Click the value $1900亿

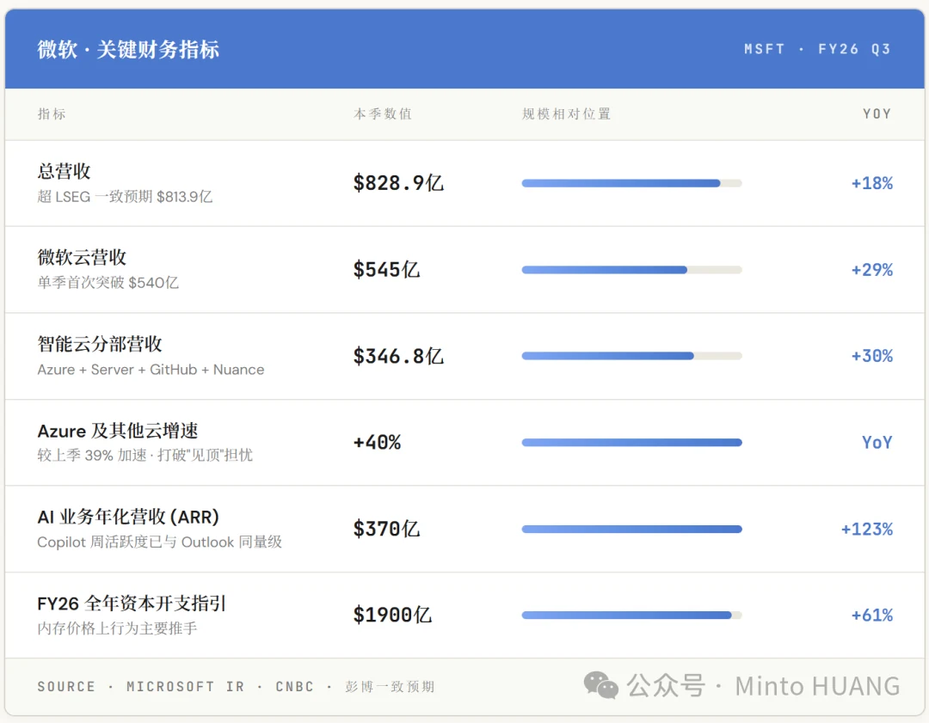[392, 616]
